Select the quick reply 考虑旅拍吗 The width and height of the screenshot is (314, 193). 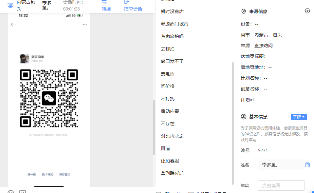[172, 36]
